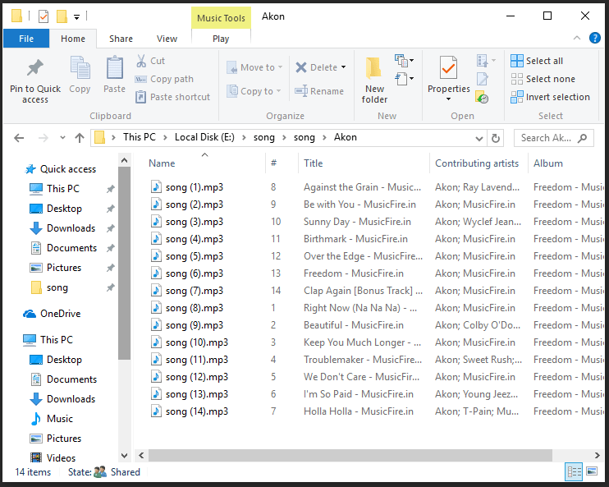
Task: Click the Pin to Quick access icon
Action: pyautogui.click(x=35, y=68)
